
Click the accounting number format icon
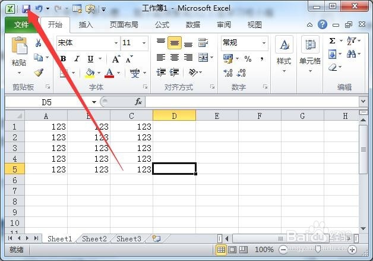(228, 59)
